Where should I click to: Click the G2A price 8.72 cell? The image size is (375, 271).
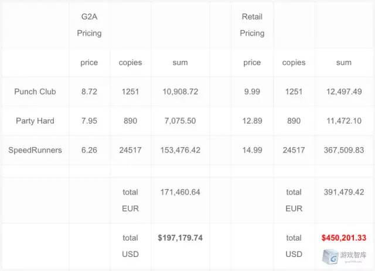pos(89,92)
